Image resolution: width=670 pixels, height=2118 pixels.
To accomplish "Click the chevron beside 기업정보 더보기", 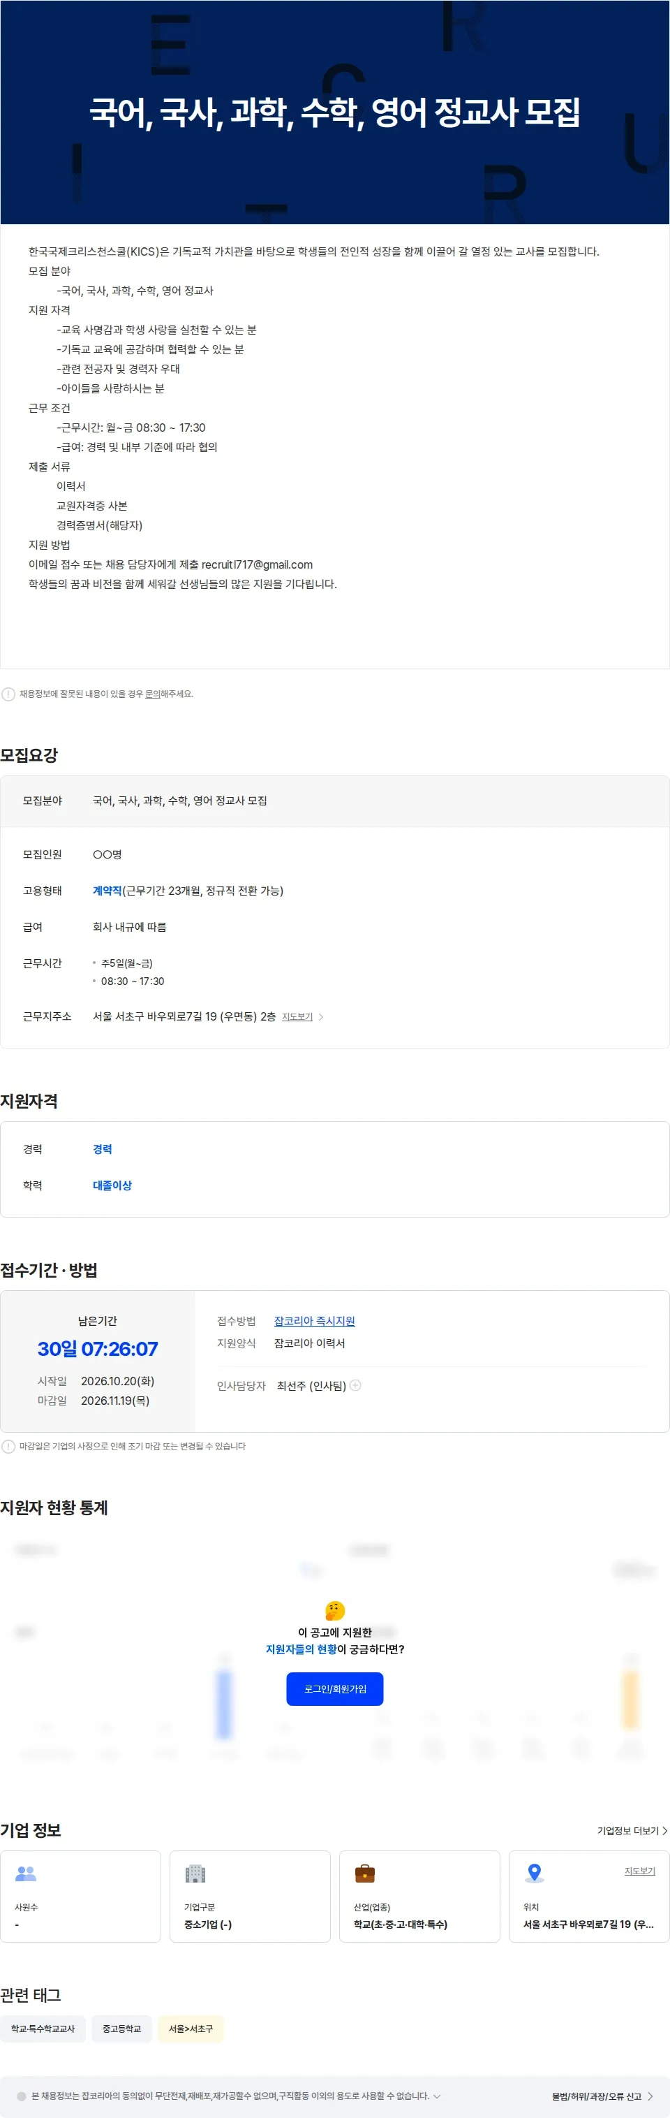I will [x=664, y=1830].
